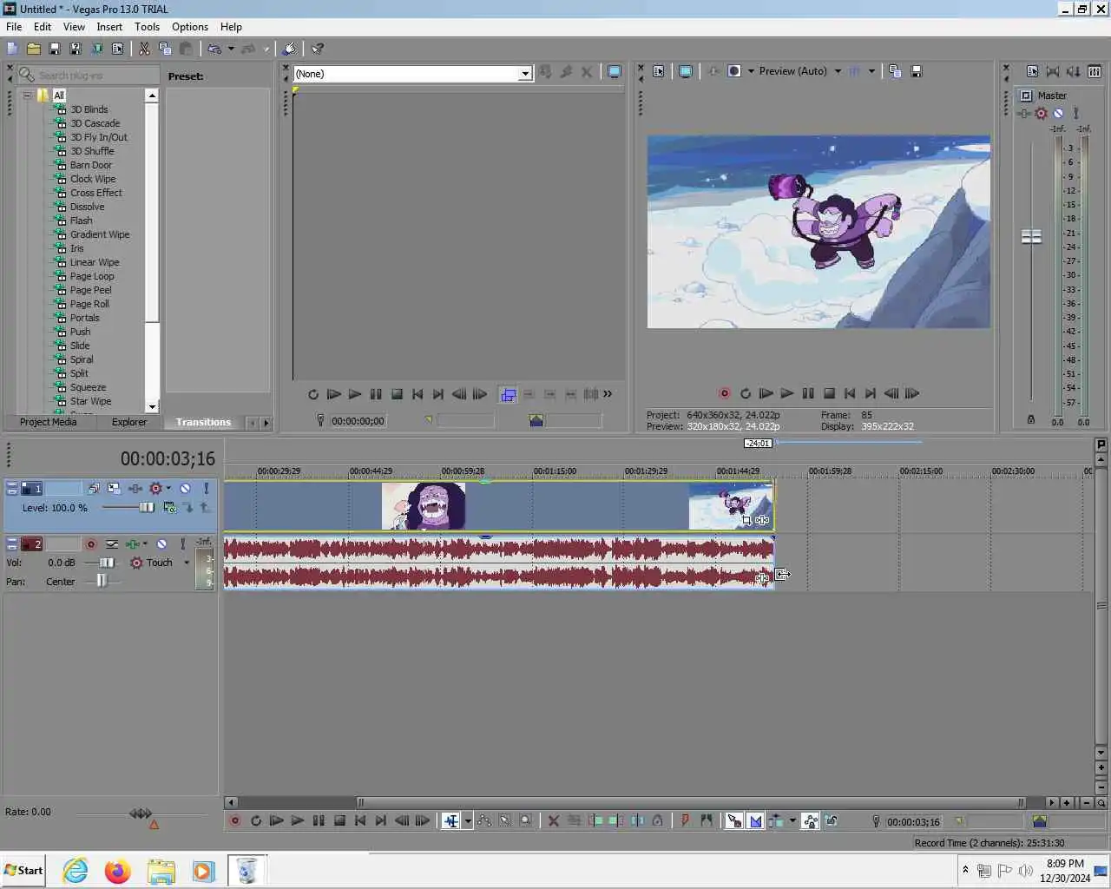Image resolution: width=1111 pixels, height=889 pixels.
Task: Open the Preview (Auto) quality dropdown
Action: (x=838, y=71)
